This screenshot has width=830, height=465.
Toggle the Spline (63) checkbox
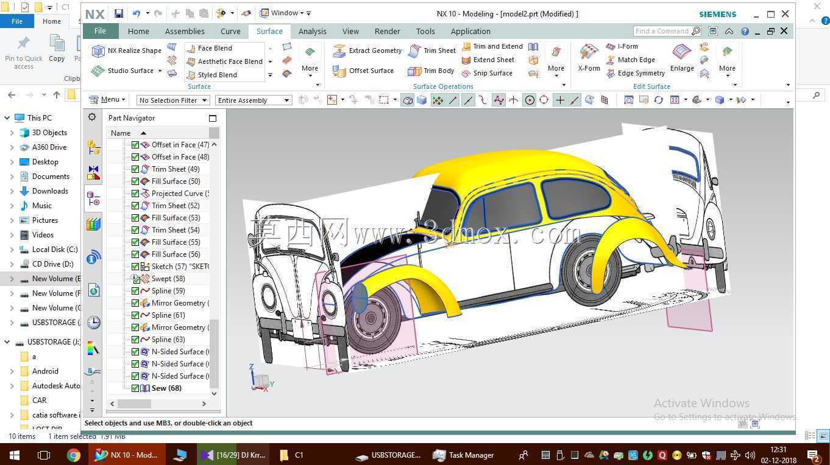(x=135, y=340)
